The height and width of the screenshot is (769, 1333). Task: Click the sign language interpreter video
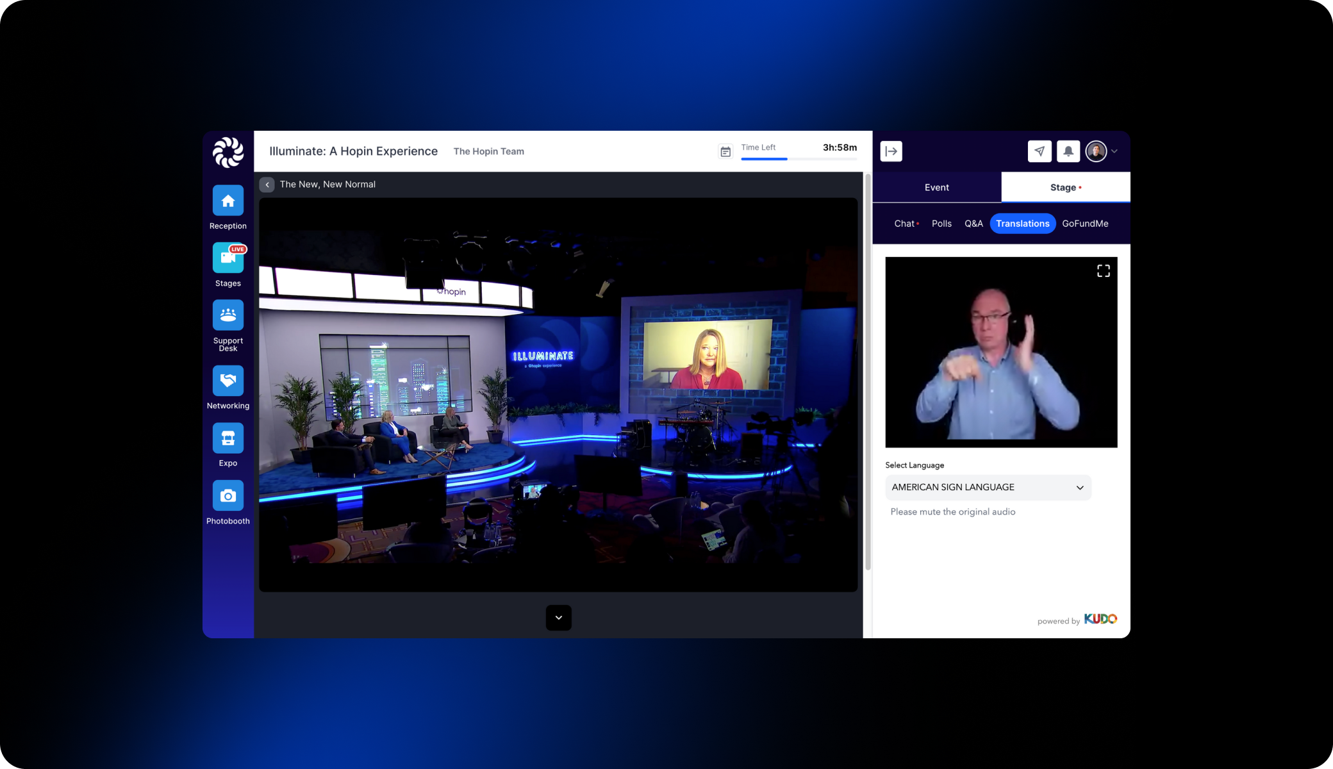[1001, 352]
